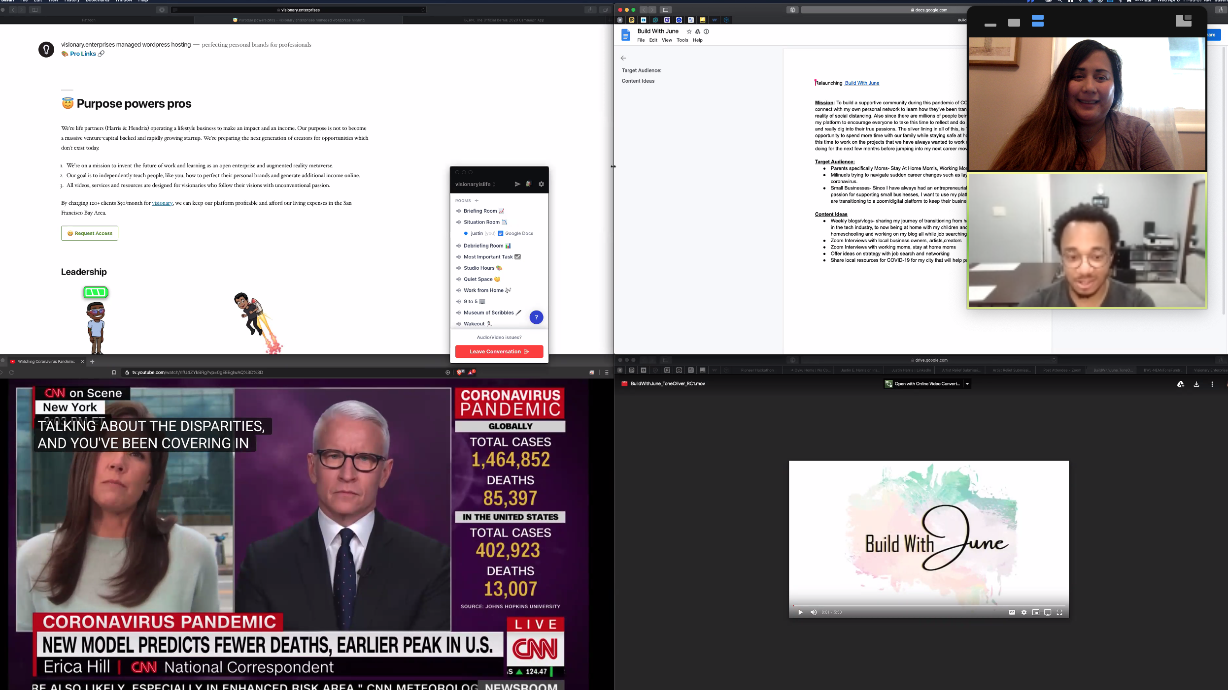Viewport: 1228px width, 690px height.
Task: Open the Help menu in Google Docs
Action: (x=698, y=40)
